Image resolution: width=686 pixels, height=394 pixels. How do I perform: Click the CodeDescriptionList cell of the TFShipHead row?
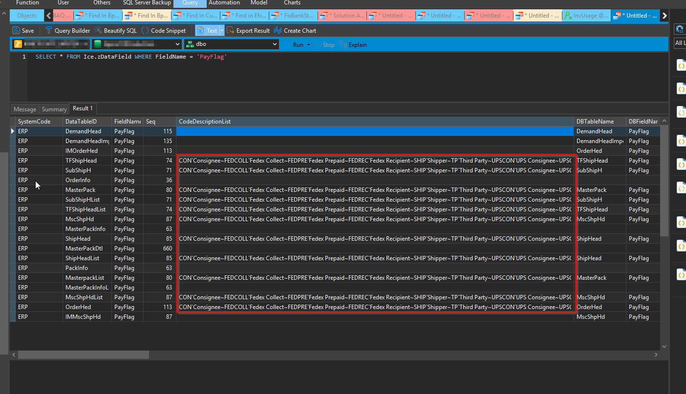point(375,161)
